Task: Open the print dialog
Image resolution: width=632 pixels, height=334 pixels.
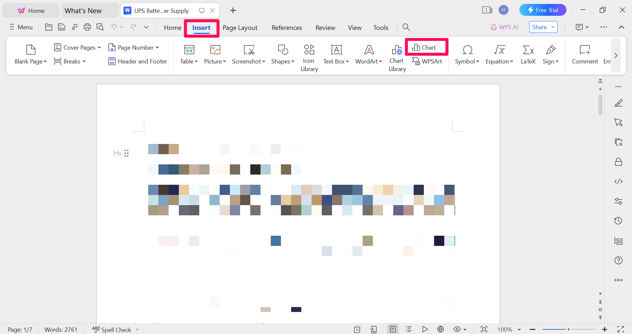Action: point(87,27)
